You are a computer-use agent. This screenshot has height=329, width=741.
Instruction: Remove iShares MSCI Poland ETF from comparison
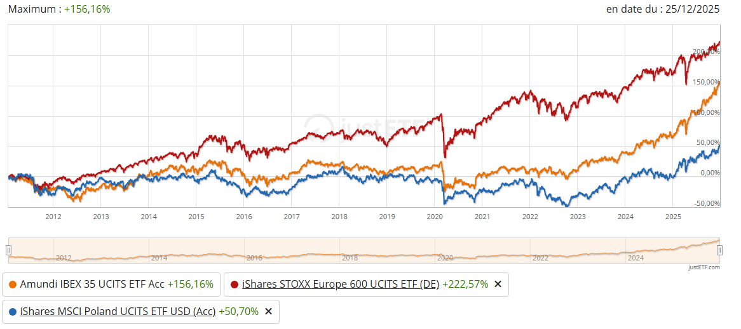click(268, 311)
